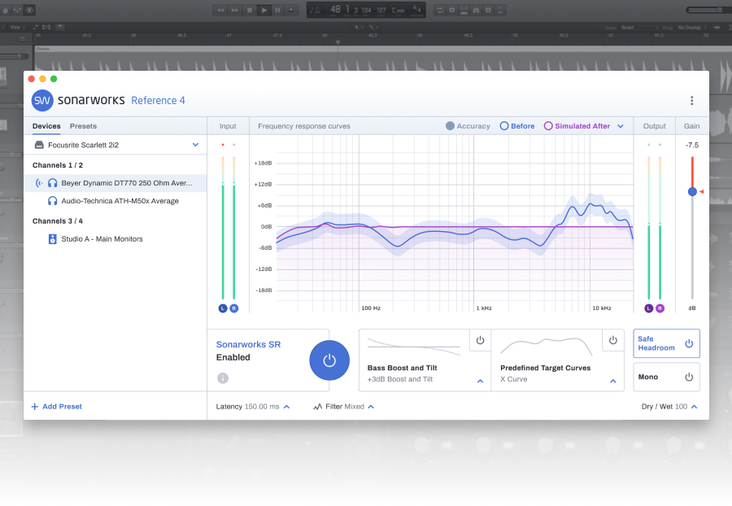Click the speaker icon beside Studio A
The height and width of the screenshot is (506, 732).
[53, 239]
